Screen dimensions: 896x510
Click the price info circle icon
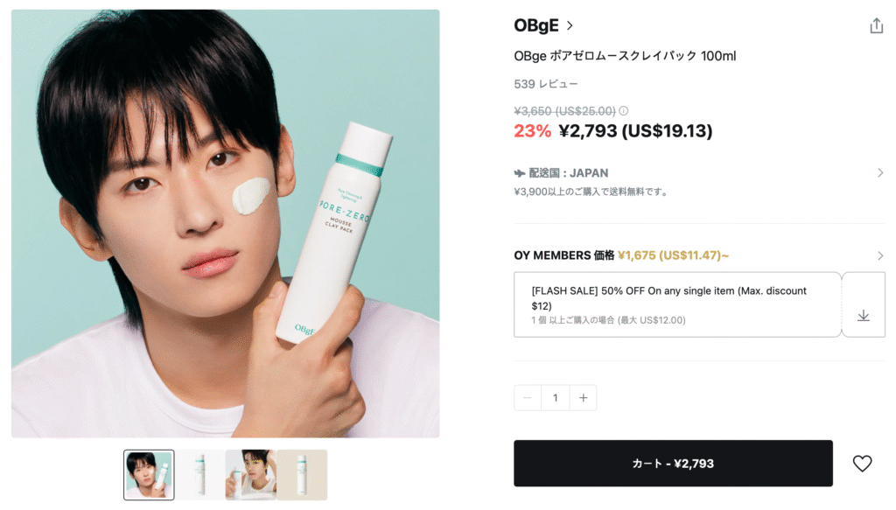point(623,111)
